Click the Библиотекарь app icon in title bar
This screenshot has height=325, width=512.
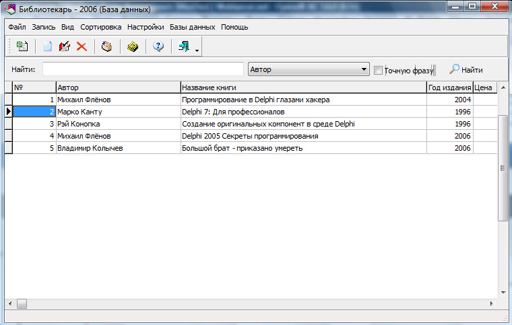click(10, 9)
